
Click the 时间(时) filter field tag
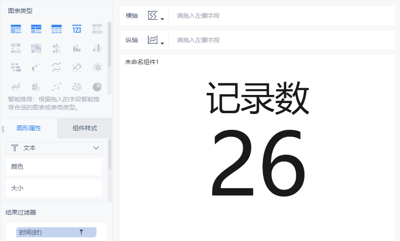pos(57,232)
